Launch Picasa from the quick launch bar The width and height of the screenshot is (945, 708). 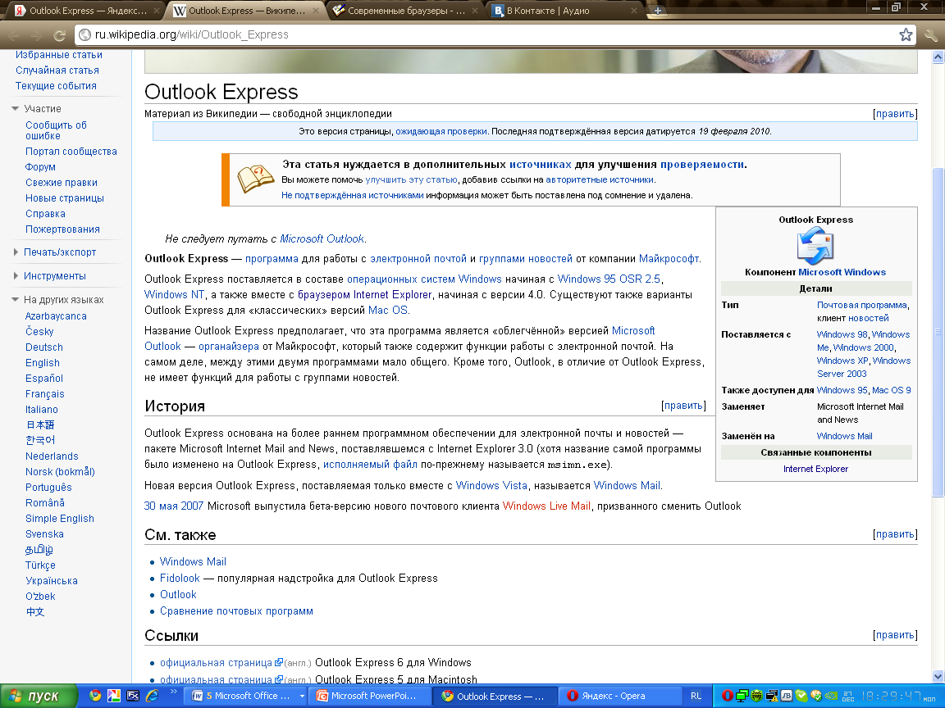(114, 696)
